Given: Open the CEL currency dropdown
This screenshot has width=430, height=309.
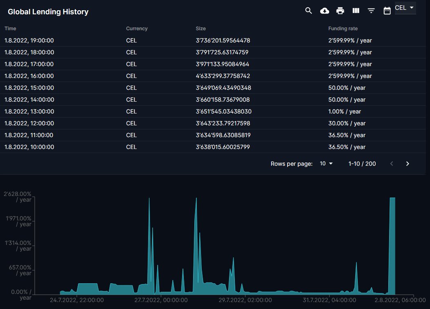Looking at the screenshot, I should (405, 8).
